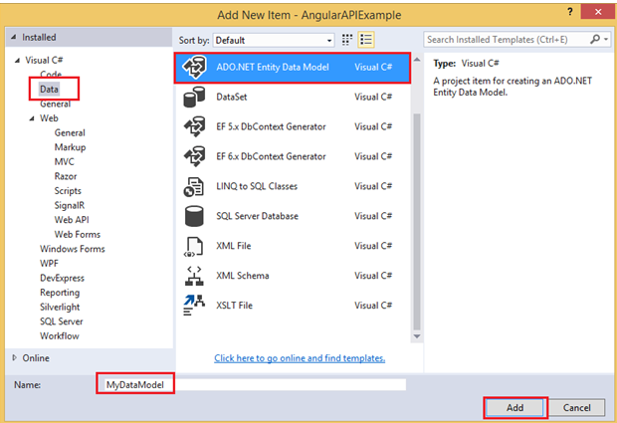Select the SQL Server category
The image size is (617, 423).
[61, 321]
